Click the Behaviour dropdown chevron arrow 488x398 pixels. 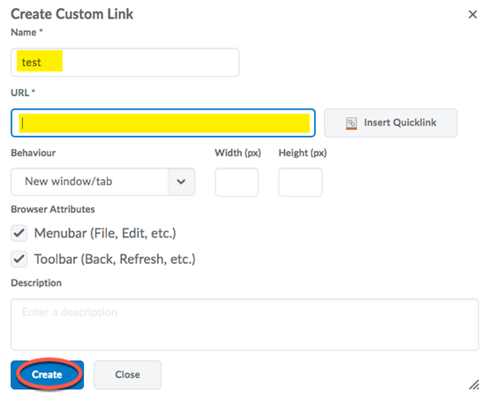tap(181, 182)
